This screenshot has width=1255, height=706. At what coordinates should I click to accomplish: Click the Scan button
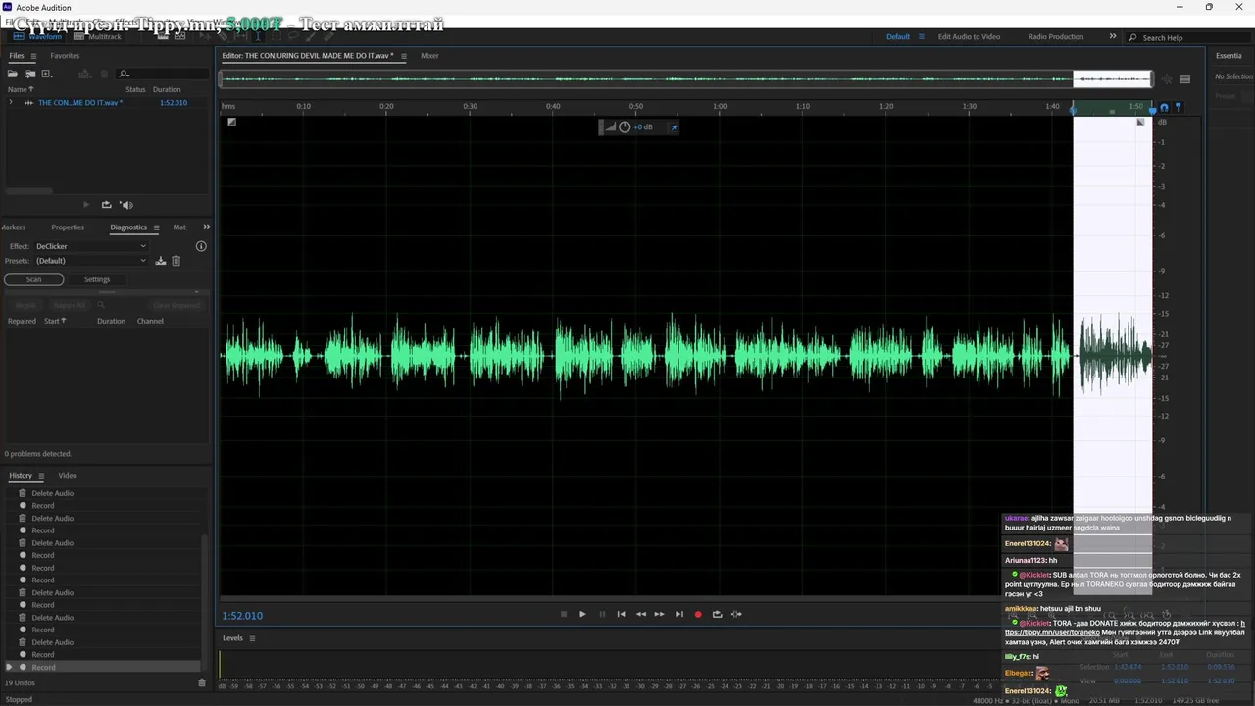(x=34, y=279)
